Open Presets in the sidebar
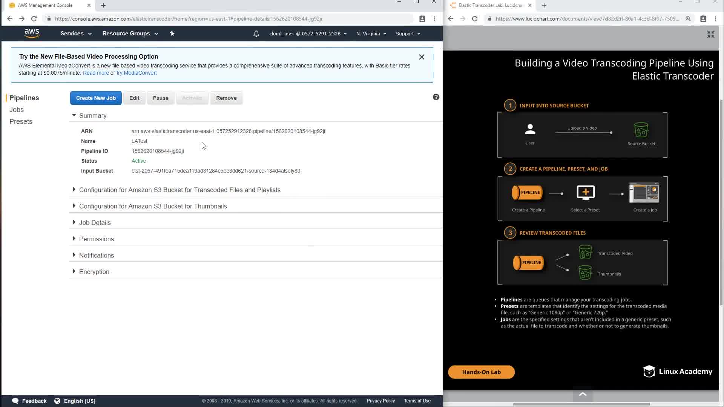This screenshot has width=724, height=407. (x=21, y=121)
